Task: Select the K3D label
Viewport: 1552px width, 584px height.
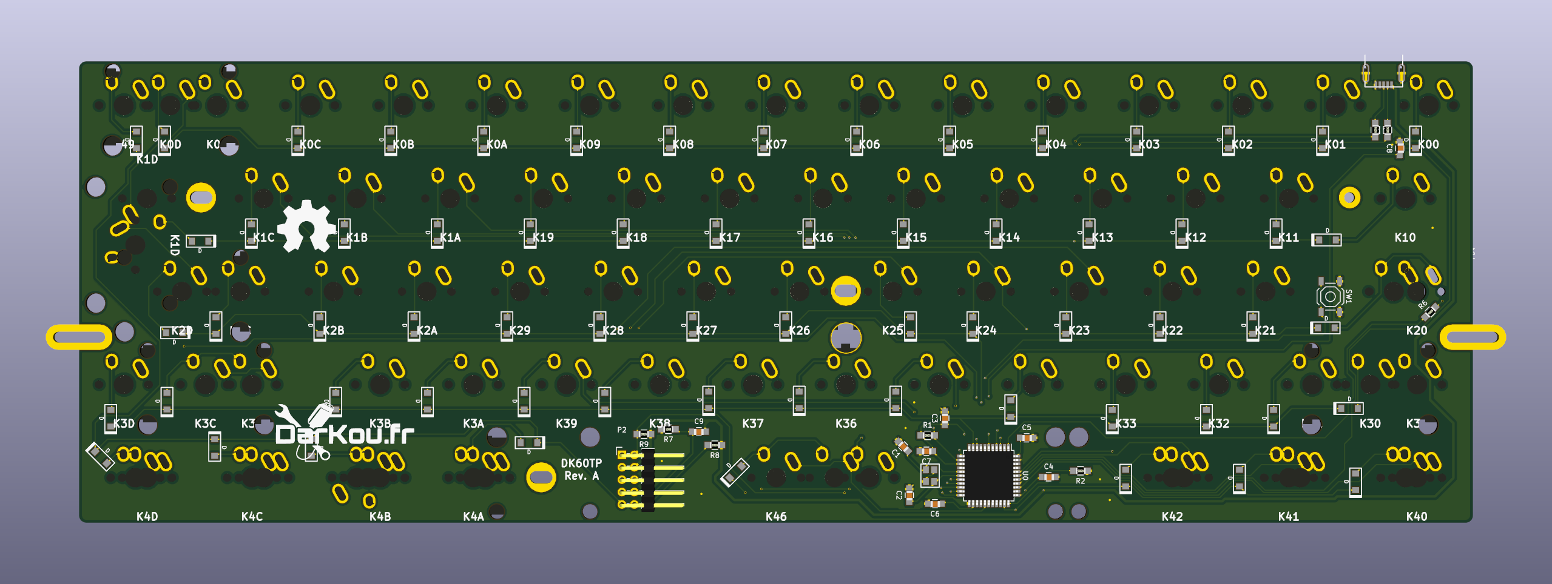Action: 124,423
